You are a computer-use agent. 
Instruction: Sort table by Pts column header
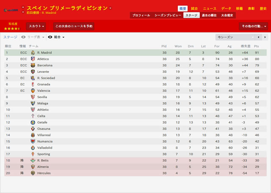(x=256, y=46)
